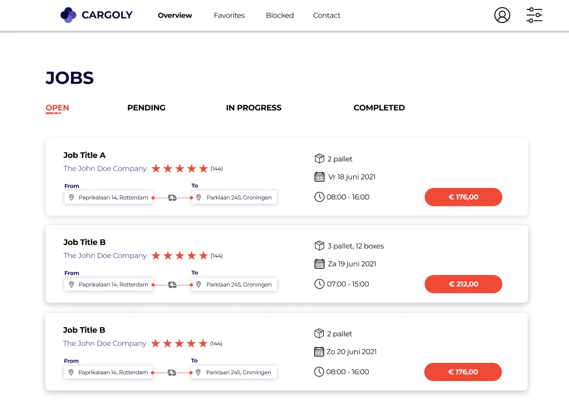Open the Contact menu item
The height and width of the screenshot is (403, 569).
[326, 15]
